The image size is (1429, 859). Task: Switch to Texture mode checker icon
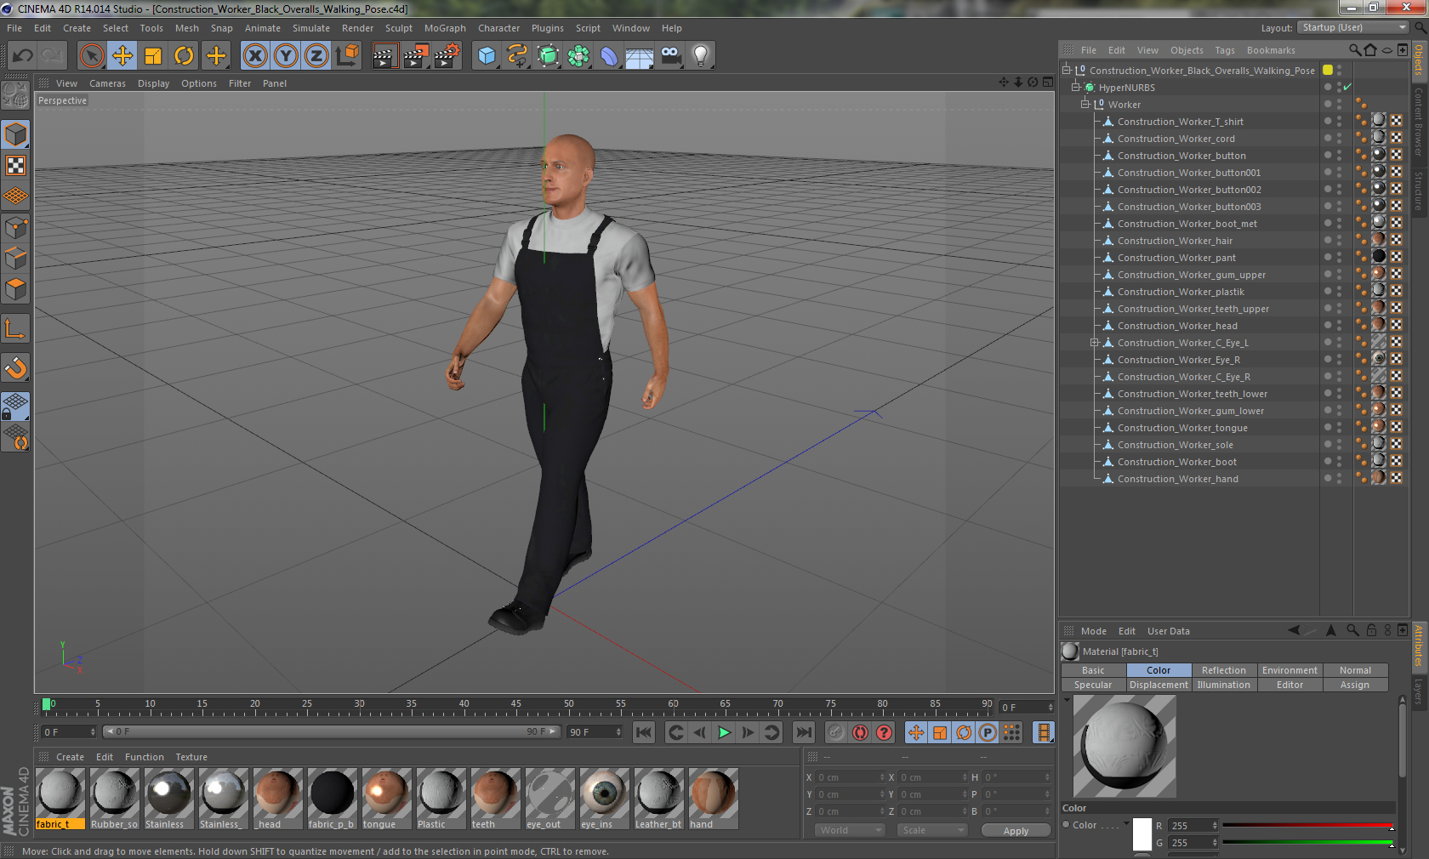click(16, 165)
